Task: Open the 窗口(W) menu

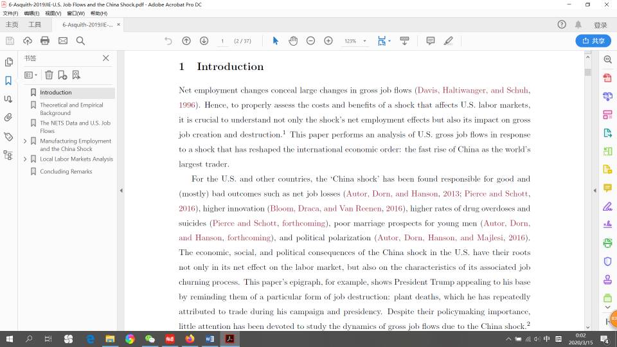Action: 76,13
